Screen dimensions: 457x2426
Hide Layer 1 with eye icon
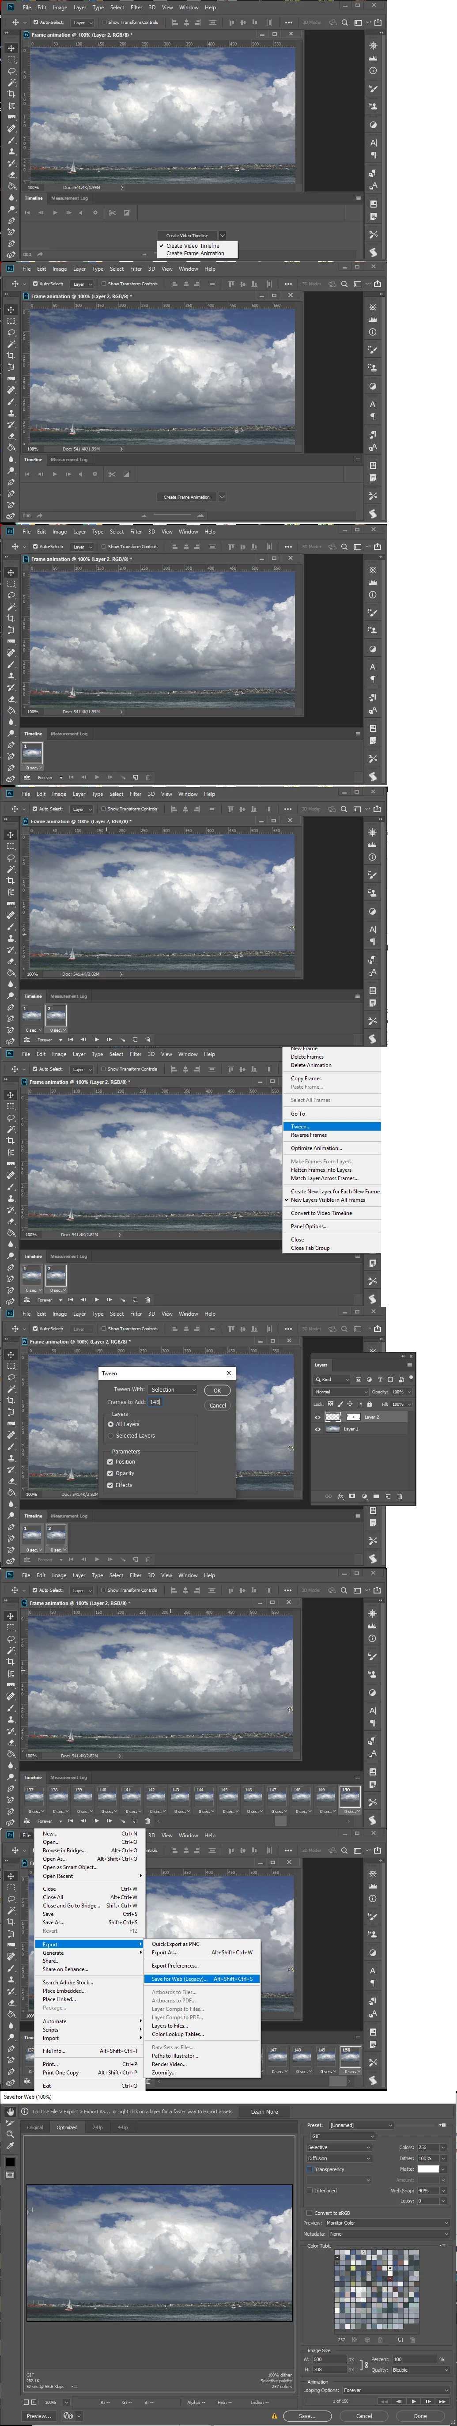coord(317,1429)
